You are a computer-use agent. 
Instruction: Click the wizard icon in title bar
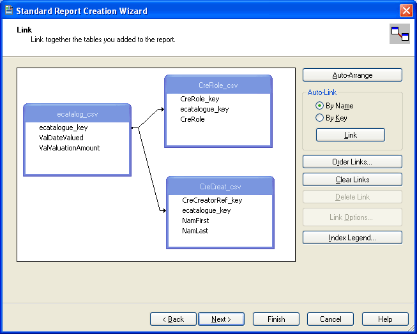click(8, 11)
